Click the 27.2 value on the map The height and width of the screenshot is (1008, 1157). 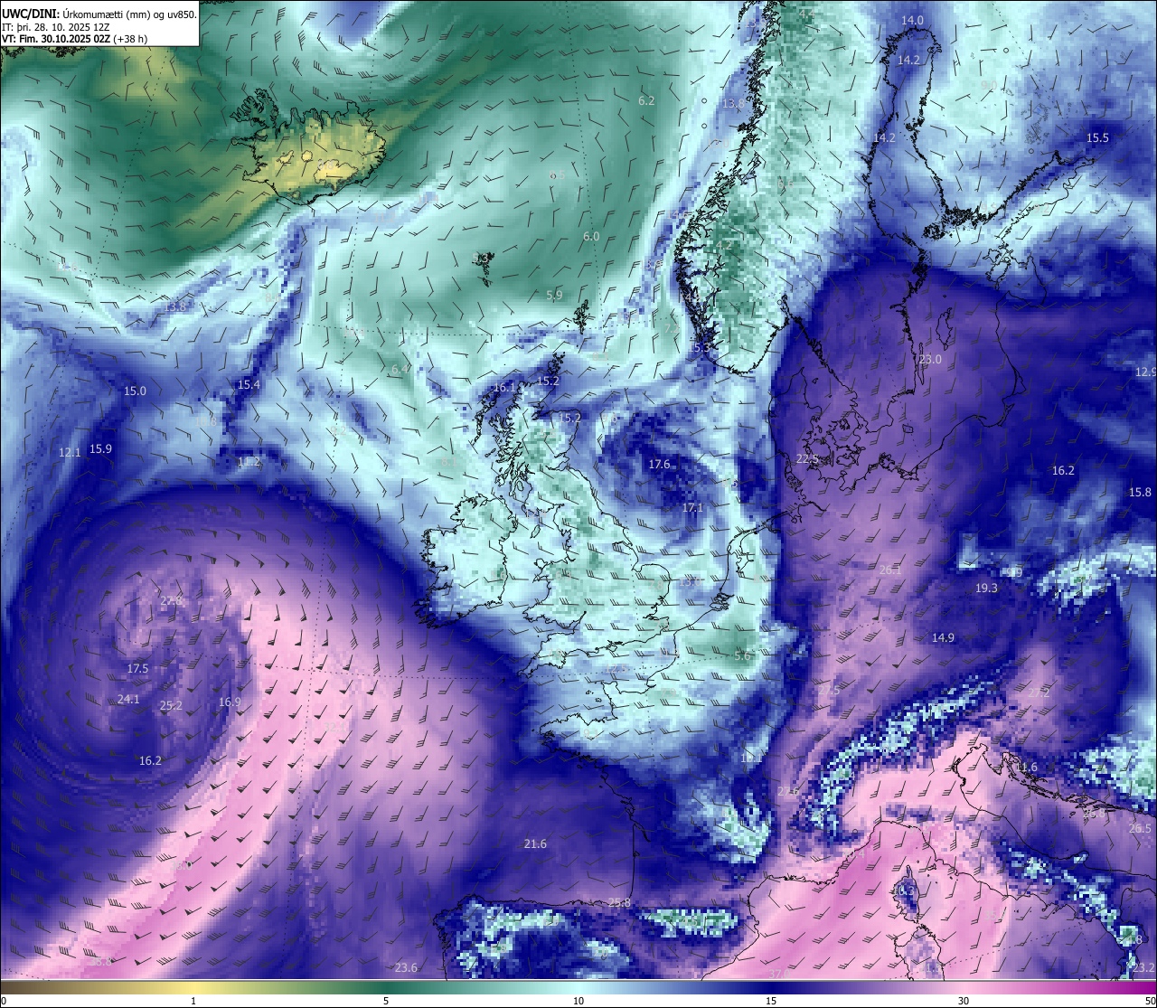[1039, 692]
